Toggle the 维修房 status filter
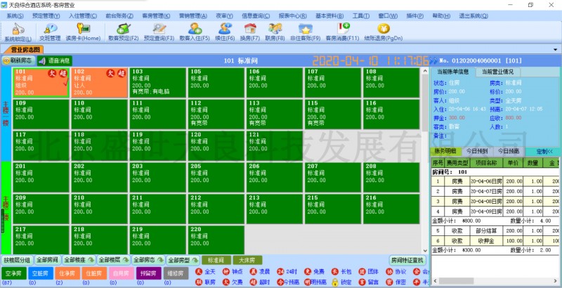 click(175, 273)
